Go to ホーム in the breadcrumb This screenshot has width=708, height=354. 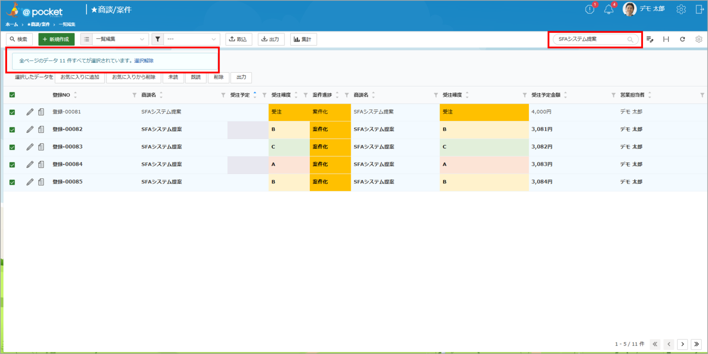coord(12,25)
